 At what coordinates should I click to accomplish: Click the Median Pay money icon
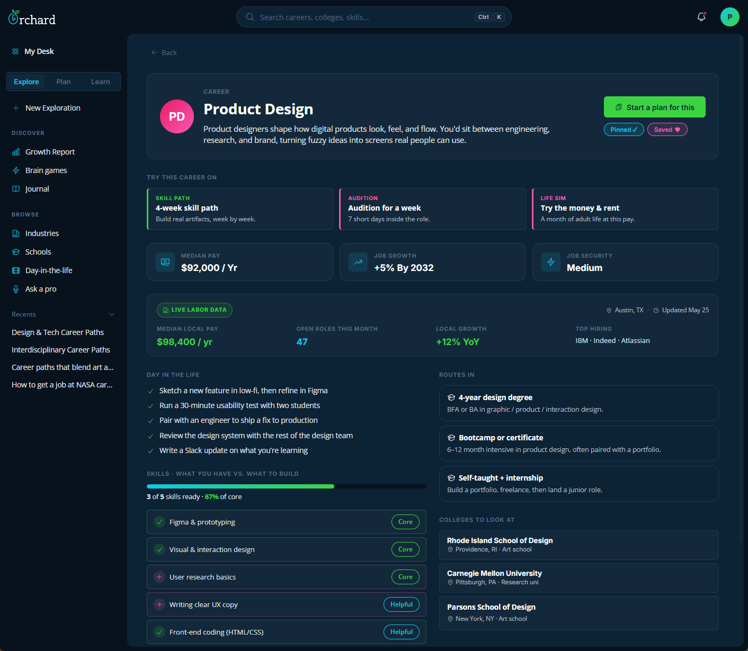click(x=165, y=262)
